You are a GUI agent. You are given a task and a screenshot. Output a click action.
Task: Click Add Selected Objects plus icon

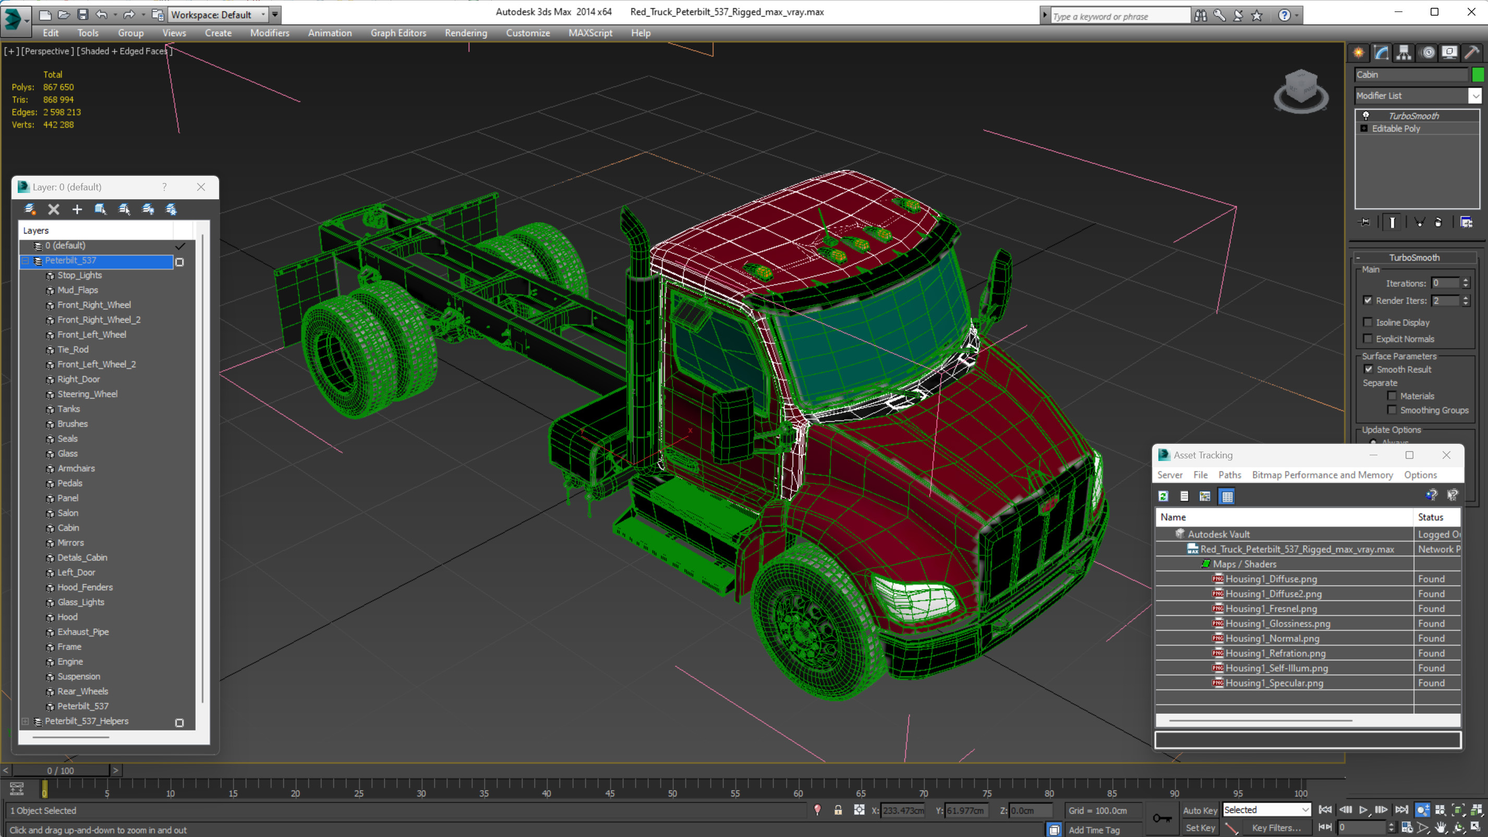77,209
